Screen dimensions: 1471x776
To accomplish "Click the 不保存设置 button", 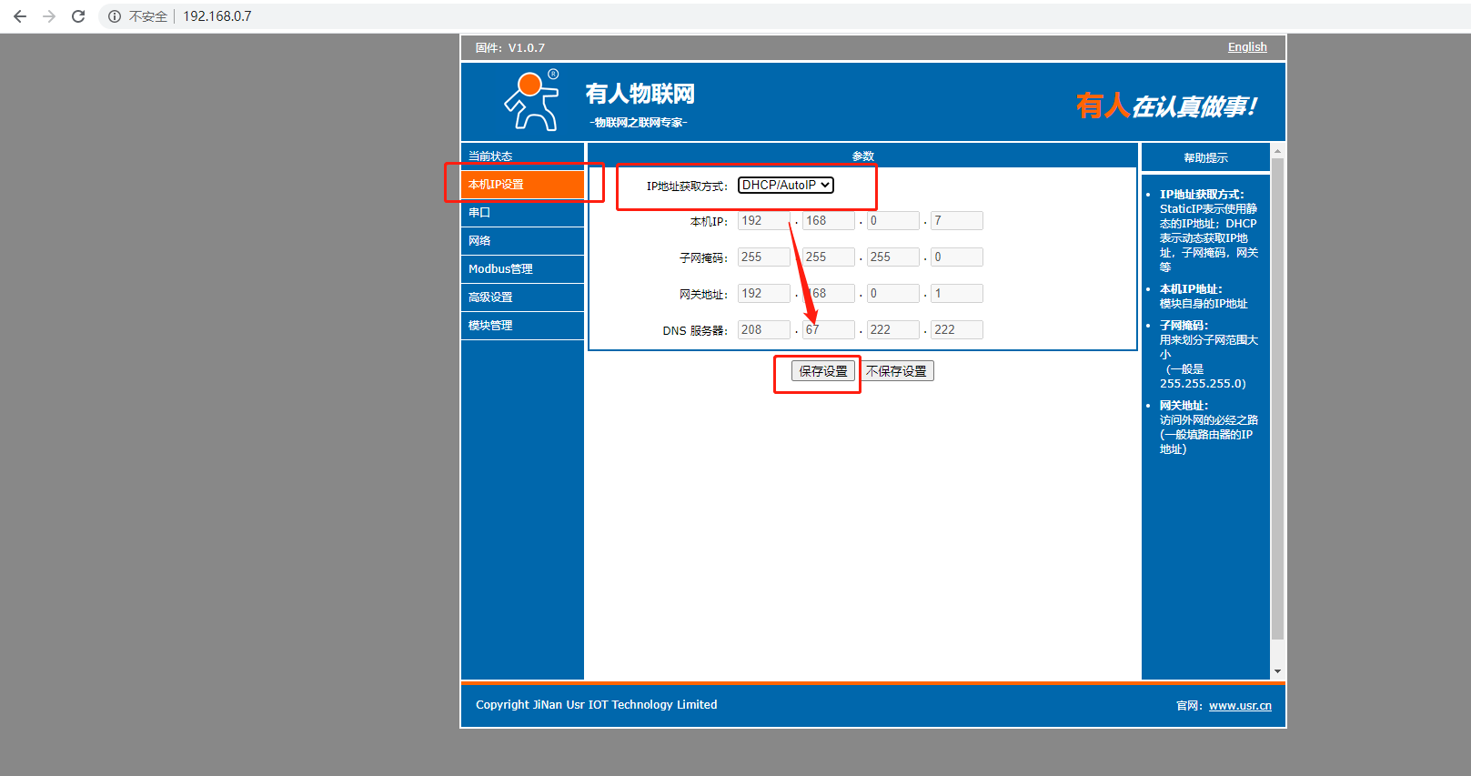I will coord(896,371).
